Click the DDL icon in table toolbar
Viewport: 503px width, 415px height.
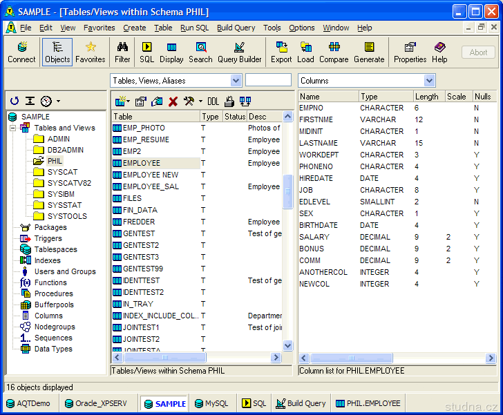point(213,101)
